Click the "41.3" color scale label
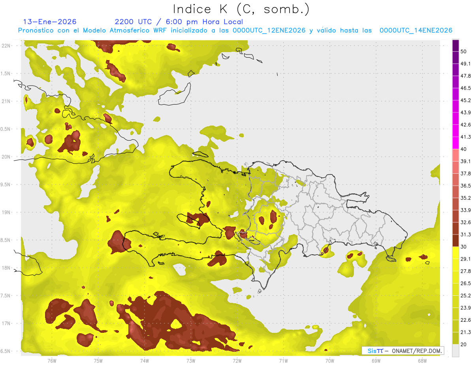 (x=466, y=137)
